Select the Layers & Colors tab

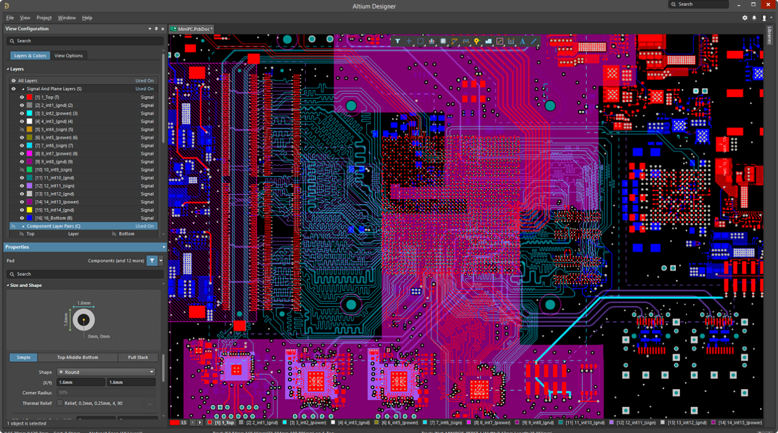pyautogui.click(x=30, y=56)
